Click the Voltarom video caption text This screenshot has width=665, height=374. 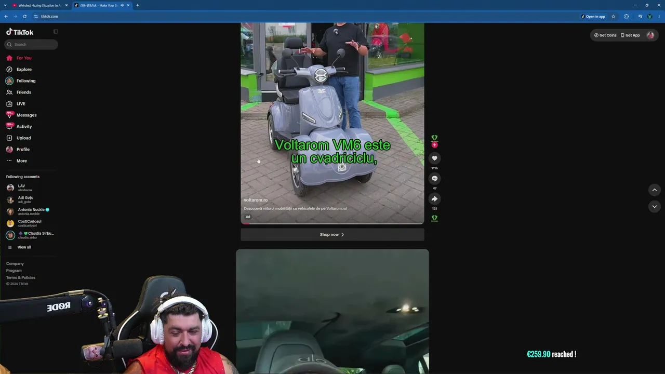(x=295, y=209)
